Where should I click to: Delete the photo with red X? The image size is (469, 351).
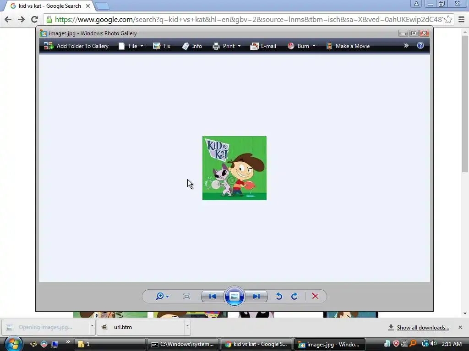pyautogui.click(x=315, y=296)
